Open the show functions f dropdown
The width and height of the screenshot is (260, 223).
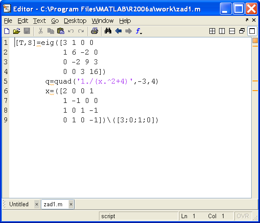click(x=139, y=31)
